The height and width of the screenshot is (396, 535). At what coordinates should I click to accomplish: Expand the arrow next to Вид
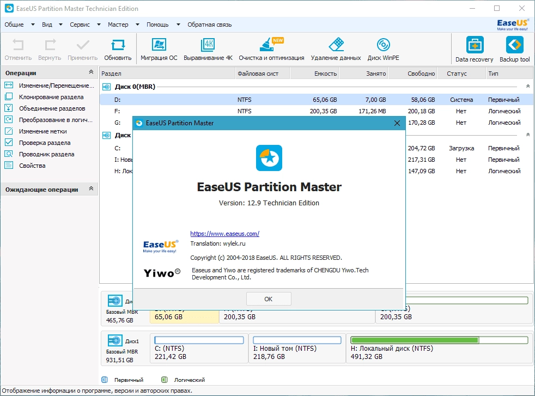pyautogui.click(x=60, y=25)
